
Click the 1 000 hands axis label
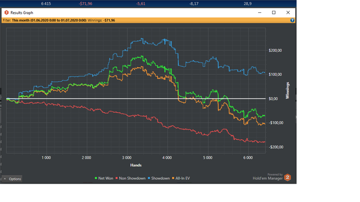pos(46,157)
